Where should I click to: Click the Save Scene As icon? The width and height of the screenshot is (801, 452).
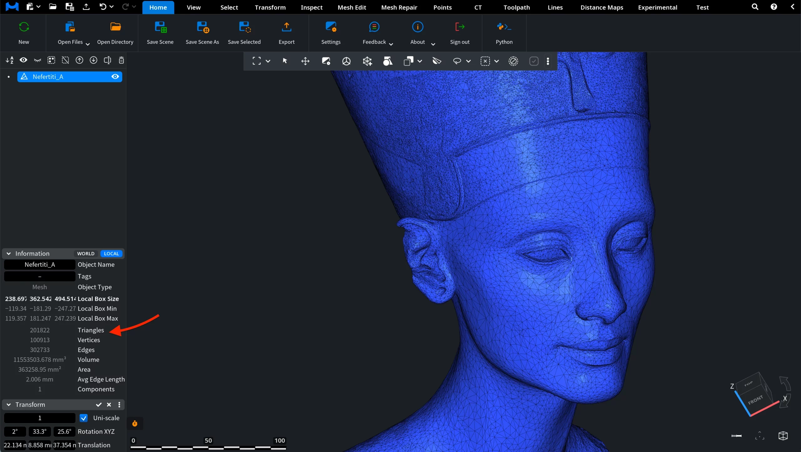pos(203,27)
